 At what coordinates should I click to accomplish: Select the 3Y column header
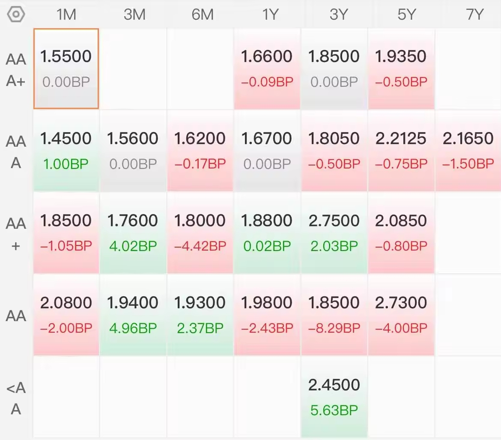(337, 15)
